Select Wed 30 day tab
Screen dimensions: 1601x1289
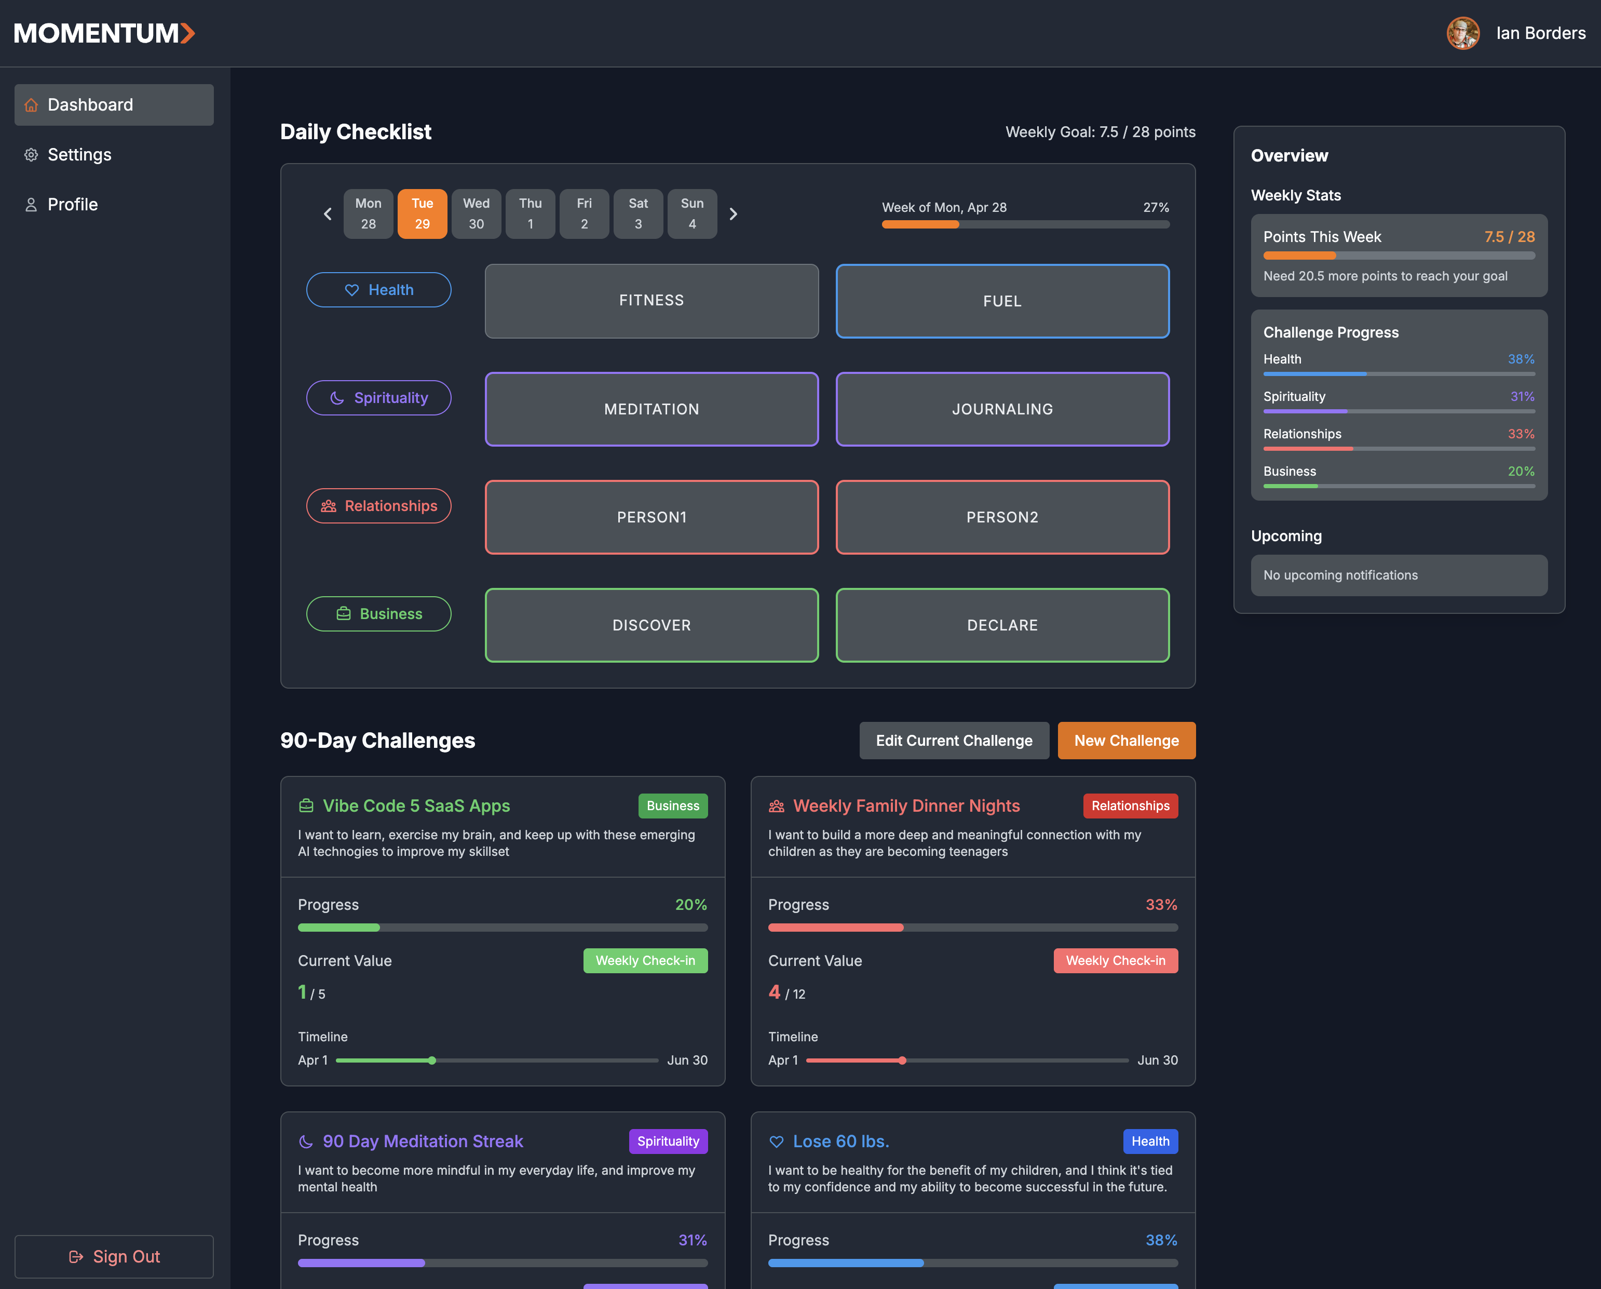(x=476, y=214)
